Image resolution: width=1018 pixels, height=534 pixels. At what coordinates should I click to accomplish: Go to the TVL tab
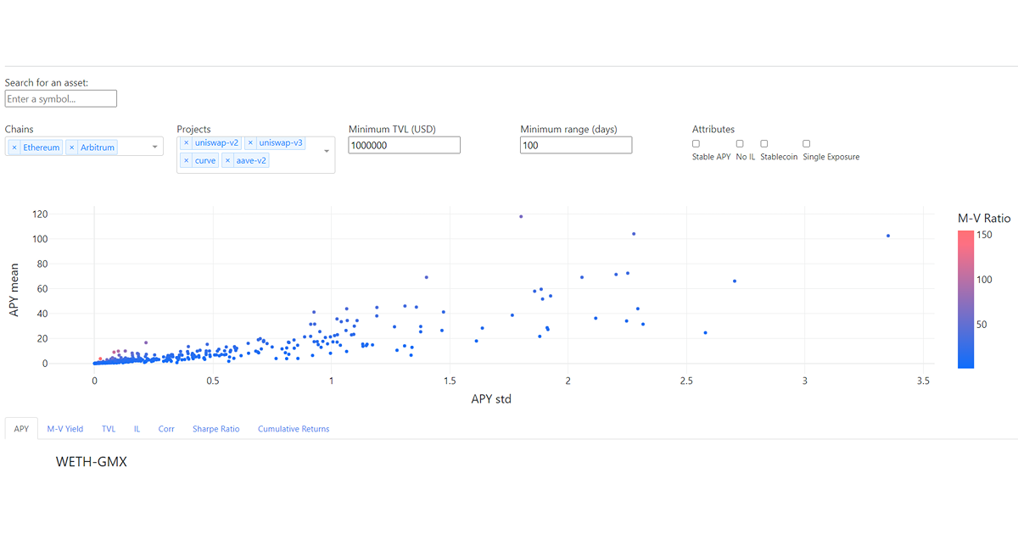109,429
